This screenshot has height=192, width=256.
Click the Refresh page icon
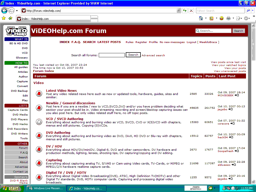(185, 10)
